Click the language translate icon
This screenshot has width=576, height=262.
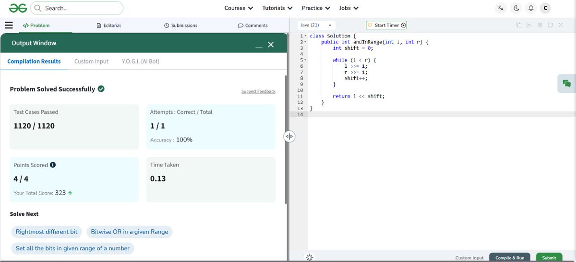[x=501, y=8]
